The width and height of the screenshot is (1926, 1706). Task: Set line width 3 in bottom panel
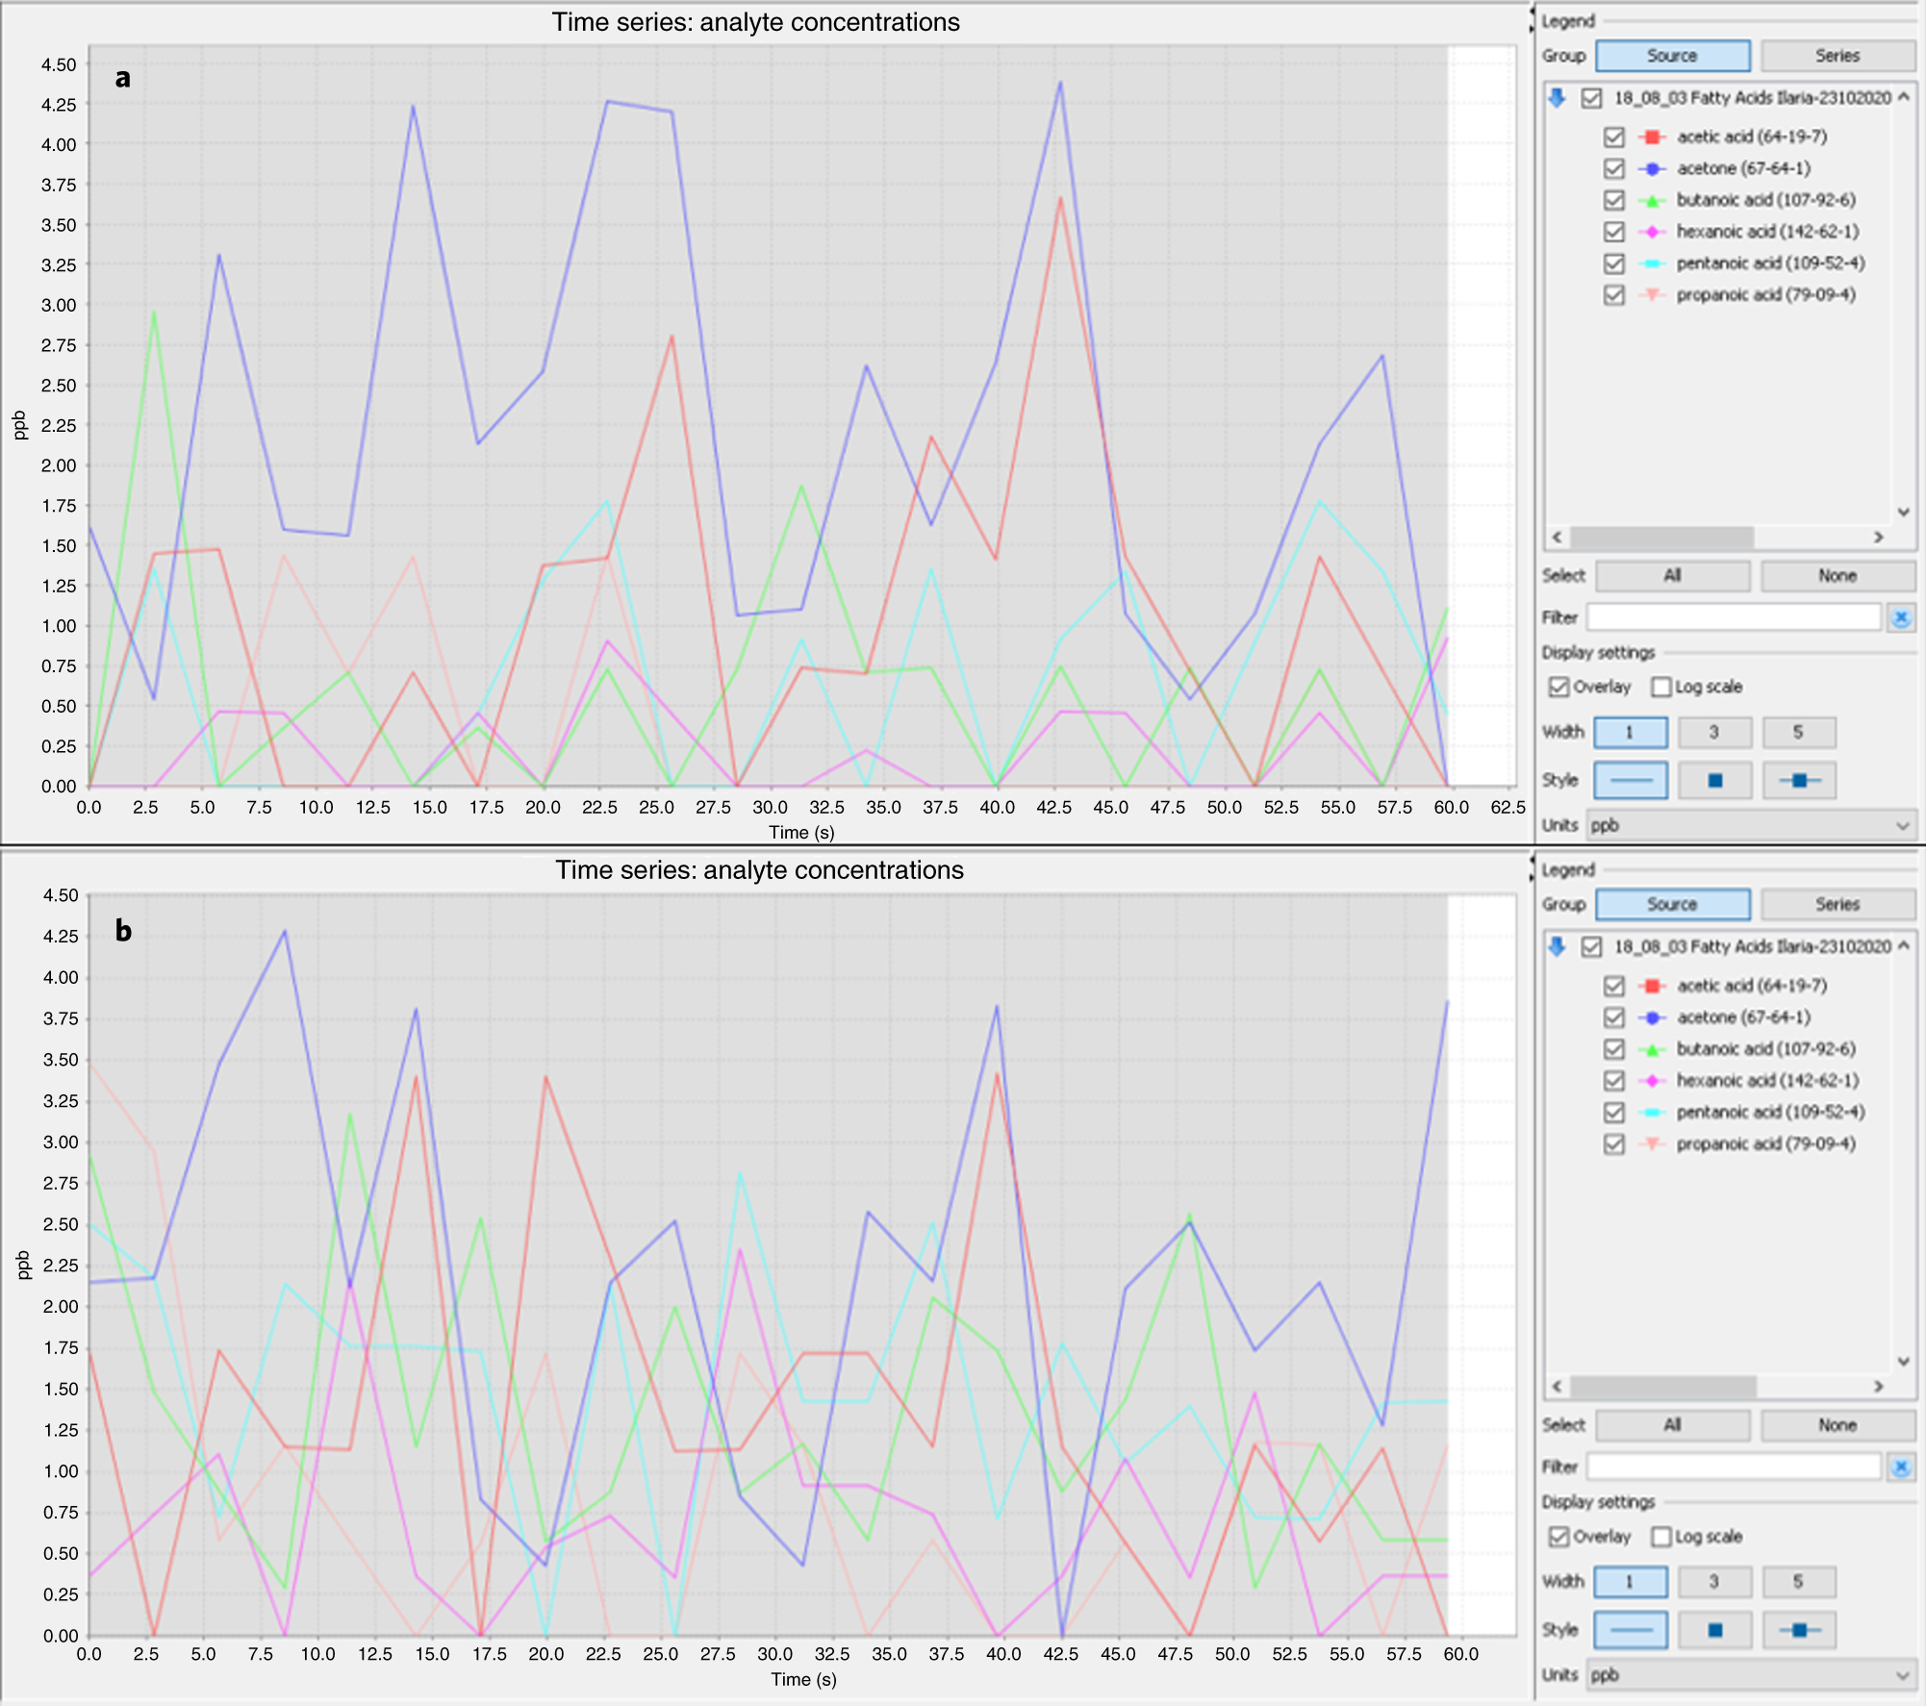tap(1714, 1581)
